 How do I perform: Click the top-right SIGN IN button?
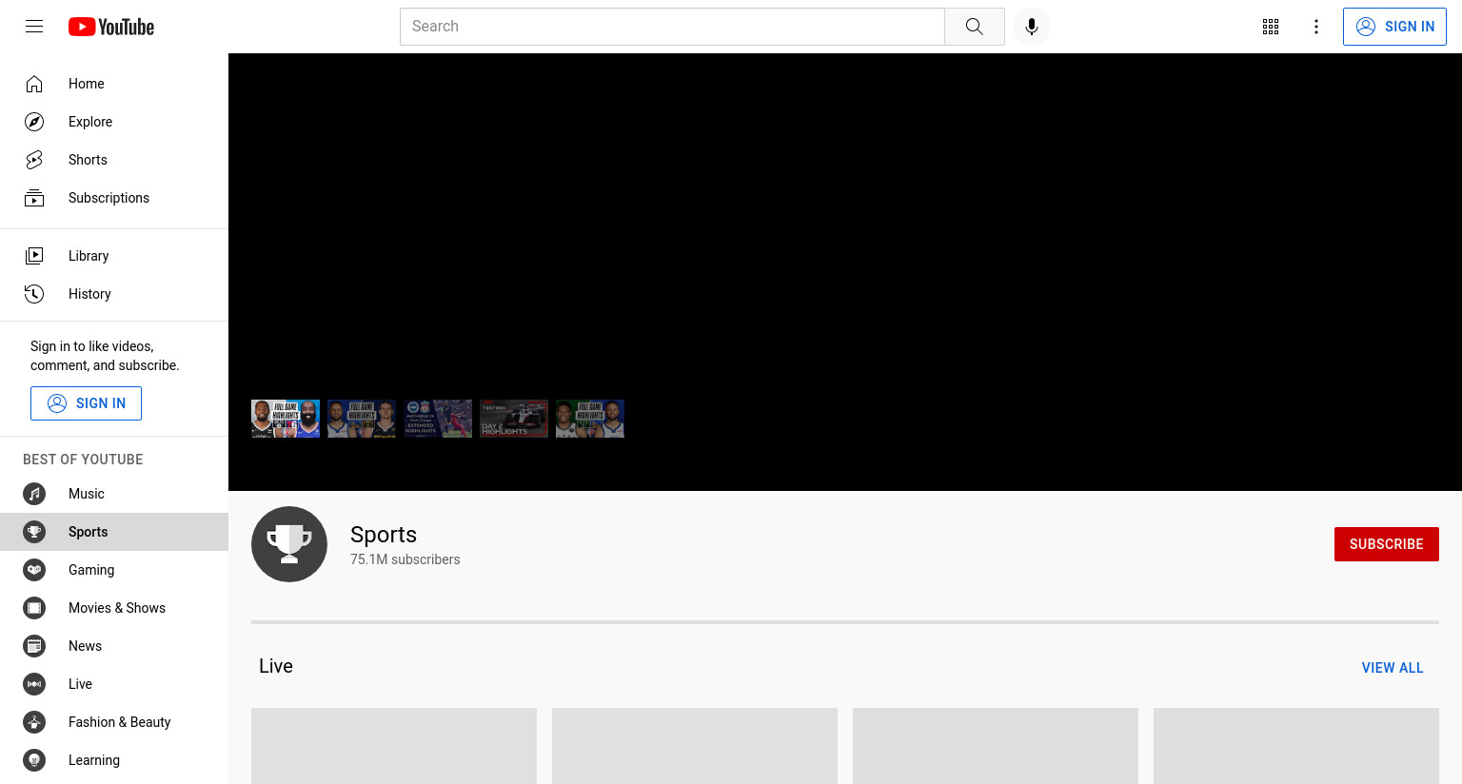[x=1394, y=27]
